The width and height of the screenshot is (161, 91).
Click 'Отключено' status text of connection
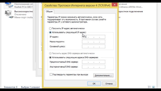(x=20, y=14)
